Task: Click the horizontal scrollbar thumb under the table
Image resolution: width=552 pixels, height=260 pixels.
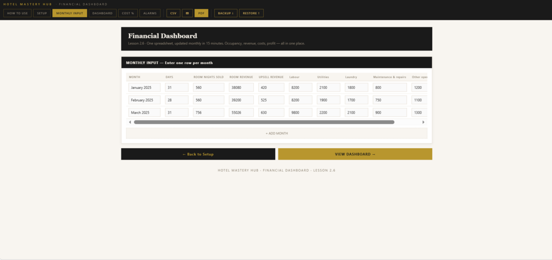Action: point(264,122)
